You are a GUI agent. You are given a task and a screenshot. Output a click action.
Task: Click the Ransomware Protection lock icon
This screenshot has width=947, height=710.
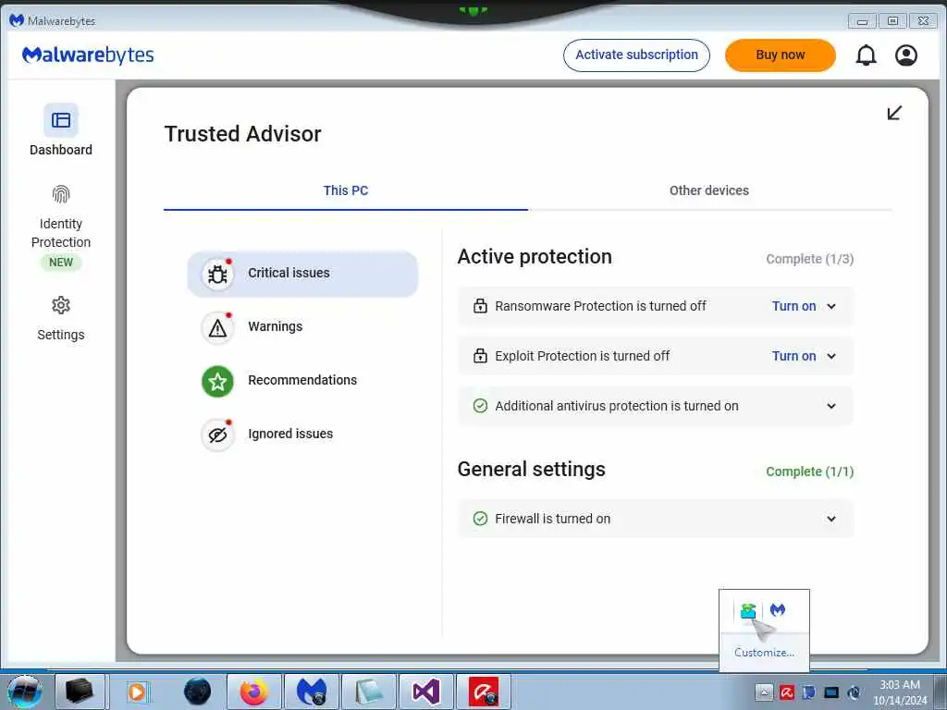pyautogui.click(x=480, y=306)
